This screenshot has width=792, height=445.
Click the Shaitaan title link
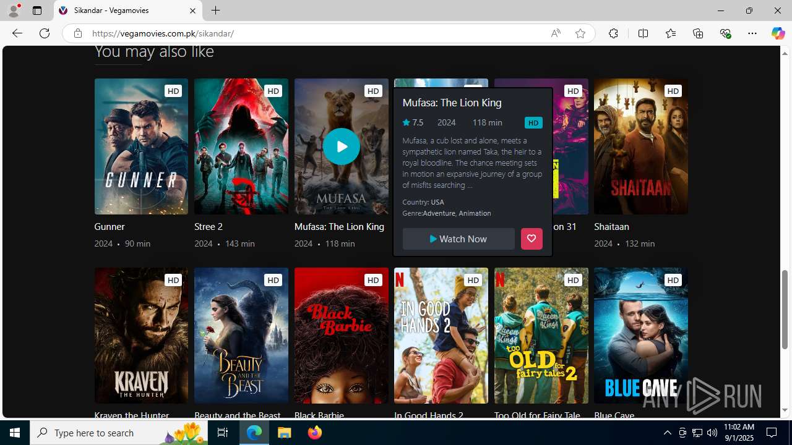[x=611, y=227]
